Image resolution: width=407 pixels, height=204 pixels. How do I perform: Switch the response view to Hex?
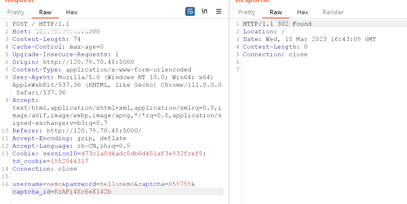pos(302,12)
